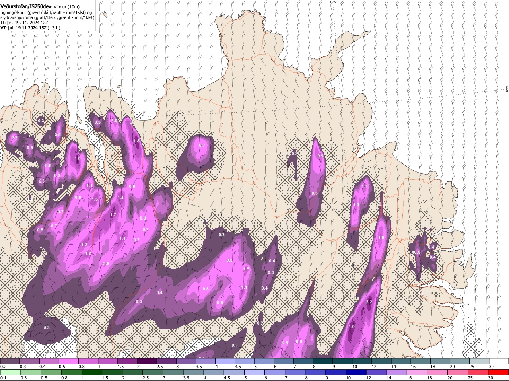
Task: Pick the dark purple 0.2 swatch in upper legend
Action: click(10, 361)
